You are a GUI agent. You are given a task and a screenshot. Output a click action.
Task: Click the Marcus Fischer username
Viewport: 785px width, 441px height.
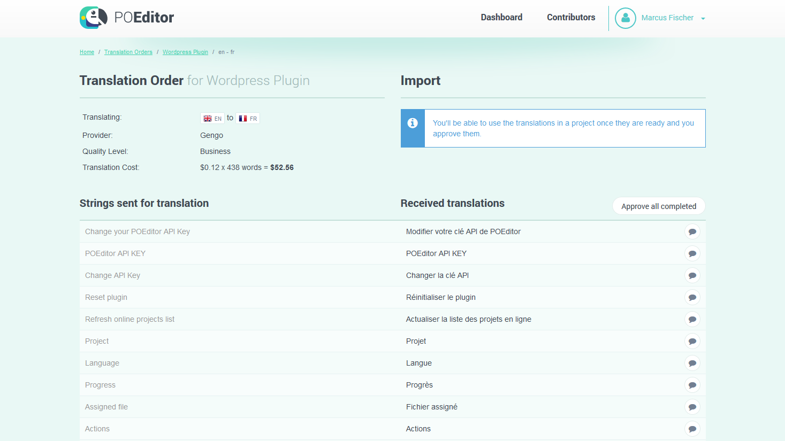[x=667, y=18]
